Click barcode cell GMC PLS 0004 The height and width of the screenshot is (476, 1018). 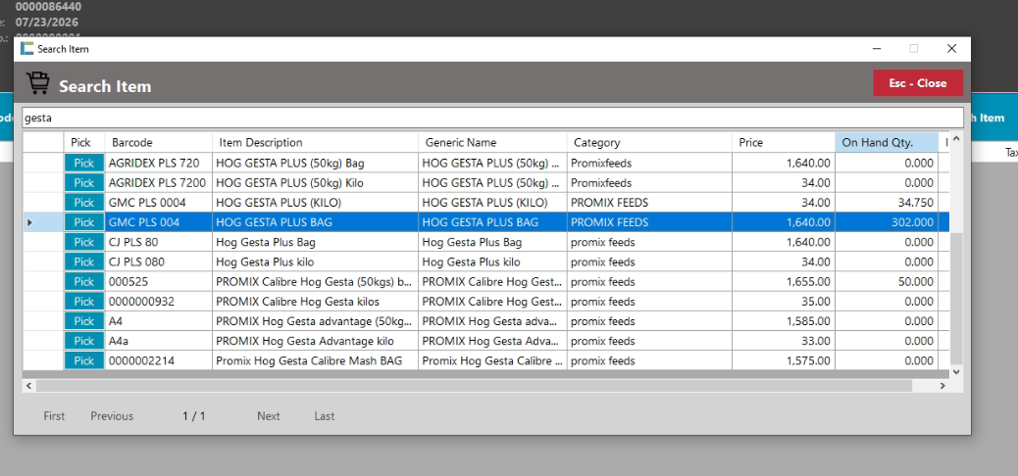pyautogui.click(x=159, y=203)
